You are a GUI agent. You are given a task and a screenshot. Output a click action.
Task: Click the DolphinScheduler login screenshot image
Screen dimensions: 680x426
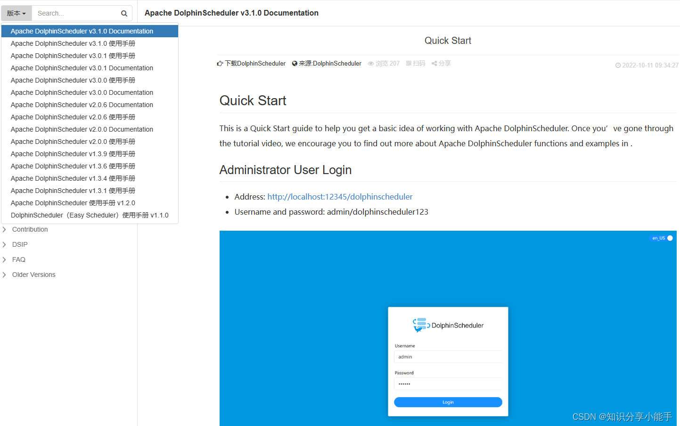pyautogui.click(x=448, y=328)
